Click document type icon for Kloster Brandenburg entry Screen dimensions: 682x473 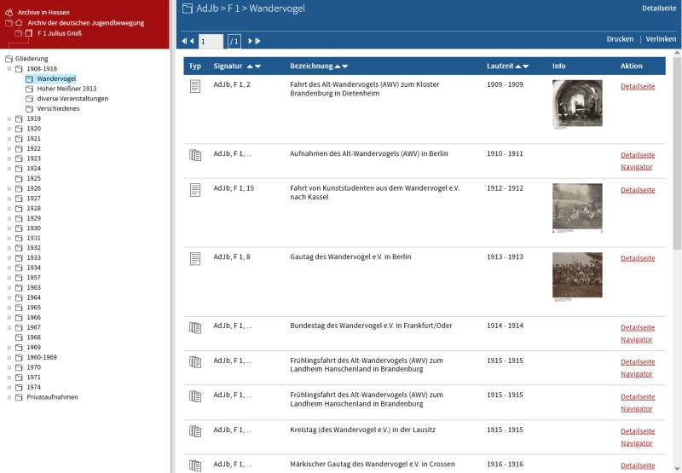(x=194, y=85)
